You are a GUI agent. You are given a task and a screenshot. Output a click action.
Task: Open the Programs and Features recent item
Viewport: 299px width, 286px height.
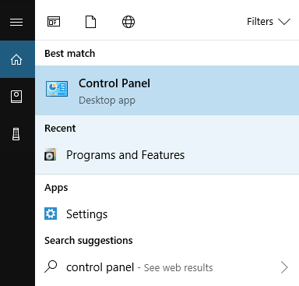click(167, 155)
